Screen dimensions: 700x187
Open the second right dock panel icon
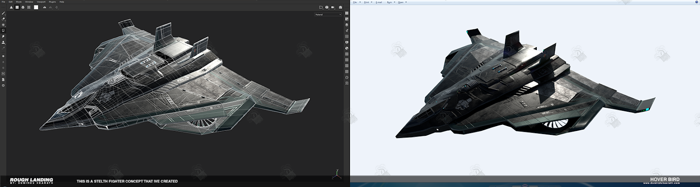click(346, 19)
